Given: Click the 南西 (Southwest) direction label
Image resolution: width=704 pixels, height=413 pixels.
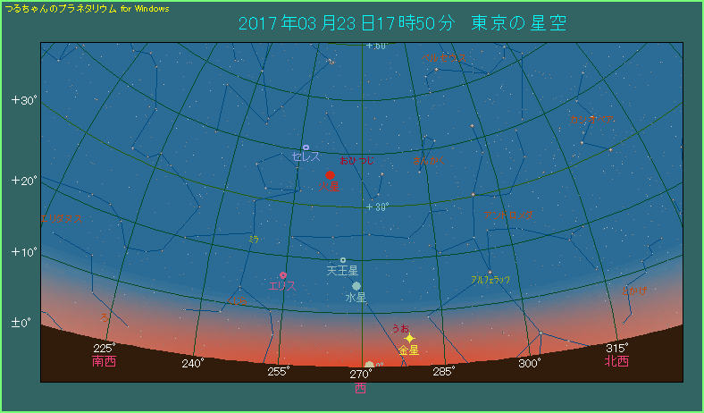Looking at the screenshot, I should pos(105,362).
